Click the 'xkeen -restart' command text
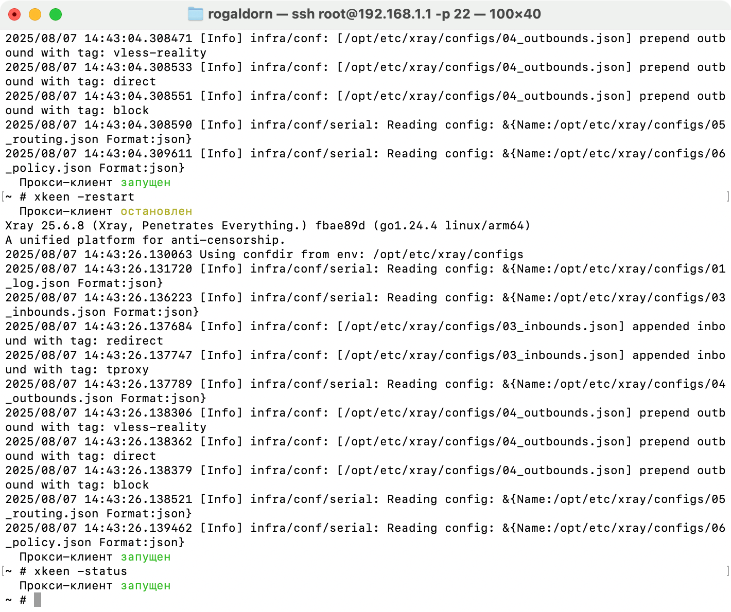This screenshot has width=731, height=612. tap(84, 197)
